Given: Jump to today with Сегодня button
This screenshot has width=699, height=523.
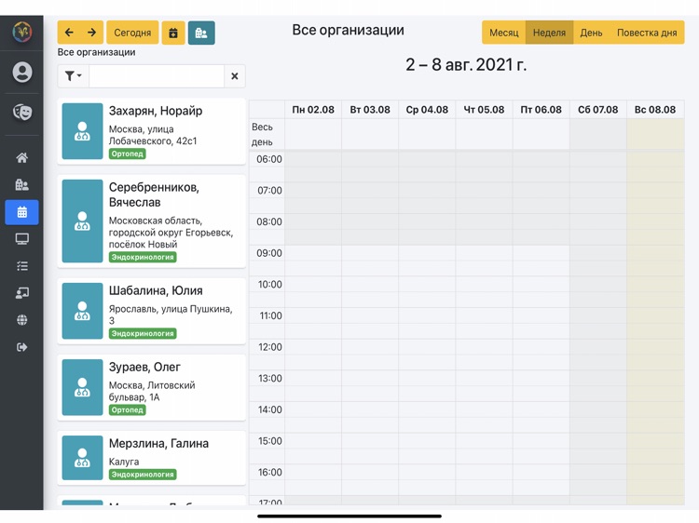Looking at the screenshot, I should [132, 33].
